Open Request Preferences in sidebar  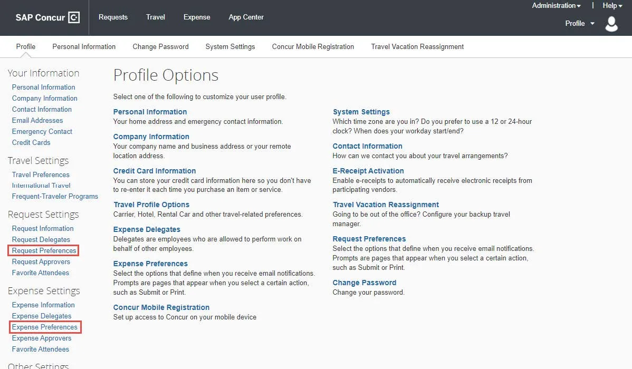[x=44, y=250]
